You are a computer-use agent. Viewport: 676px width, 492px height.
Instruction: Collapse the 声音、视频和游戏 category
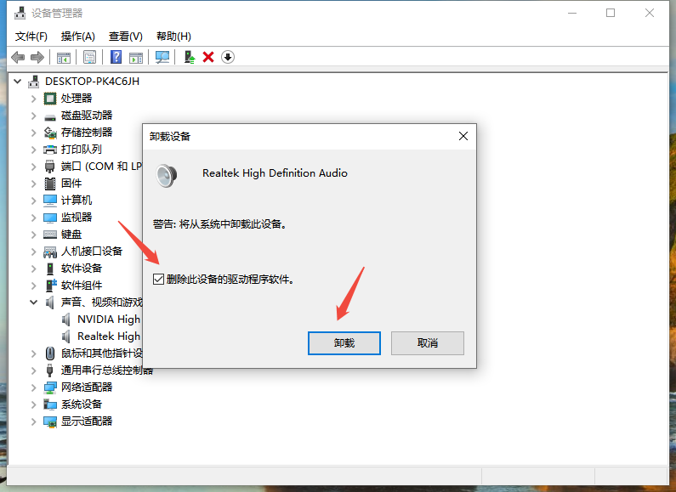click(x=34, y=303)
